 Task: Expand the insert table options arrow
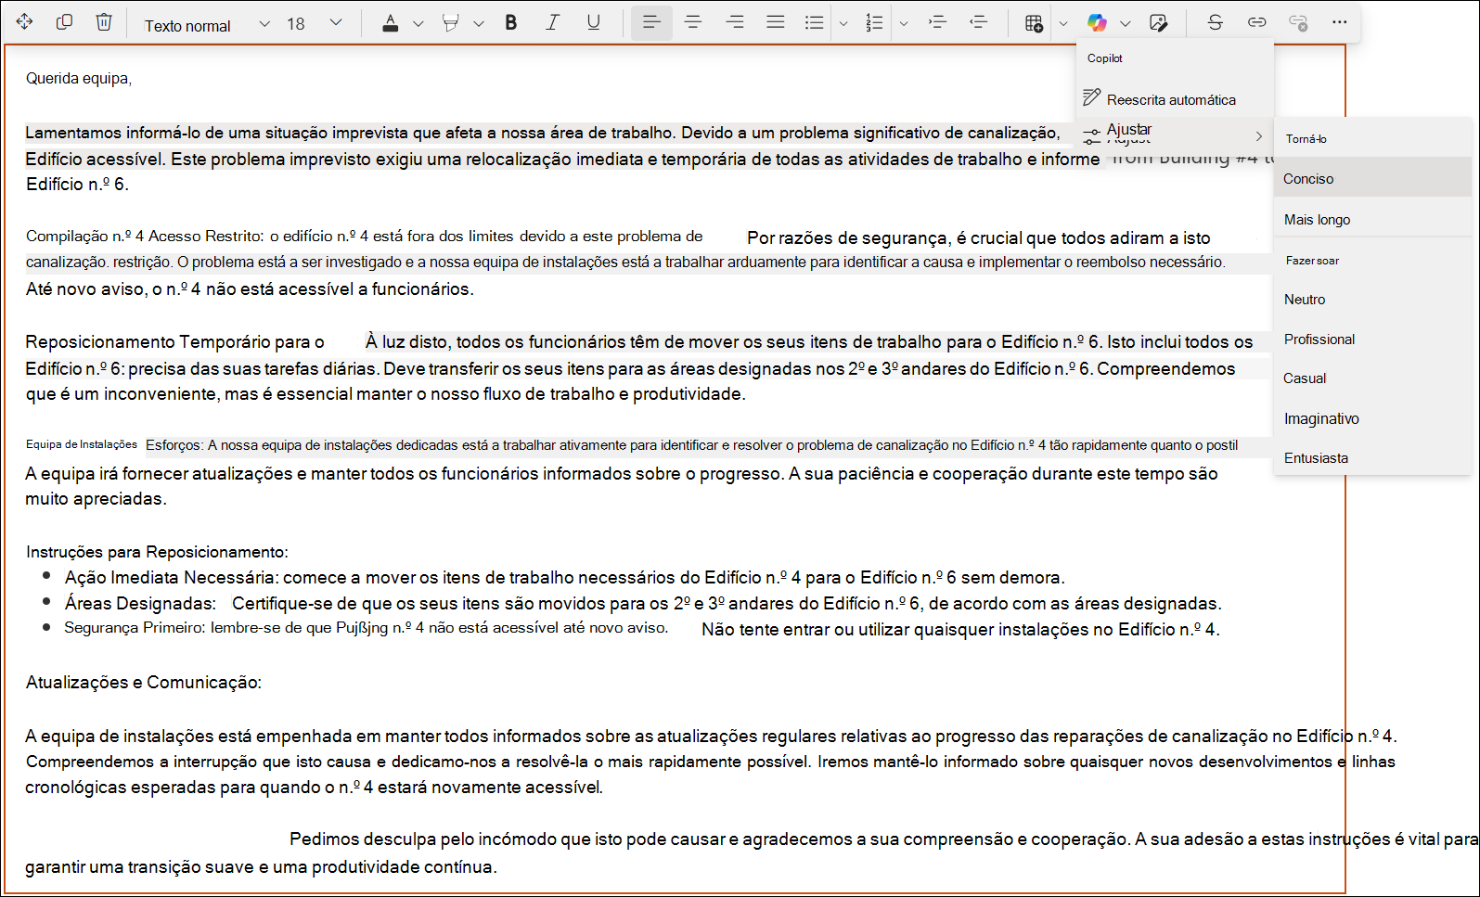point(1063,24)
